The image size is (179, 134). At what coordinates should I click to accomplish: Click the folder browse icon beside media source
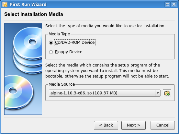click(x=167, y=93)
